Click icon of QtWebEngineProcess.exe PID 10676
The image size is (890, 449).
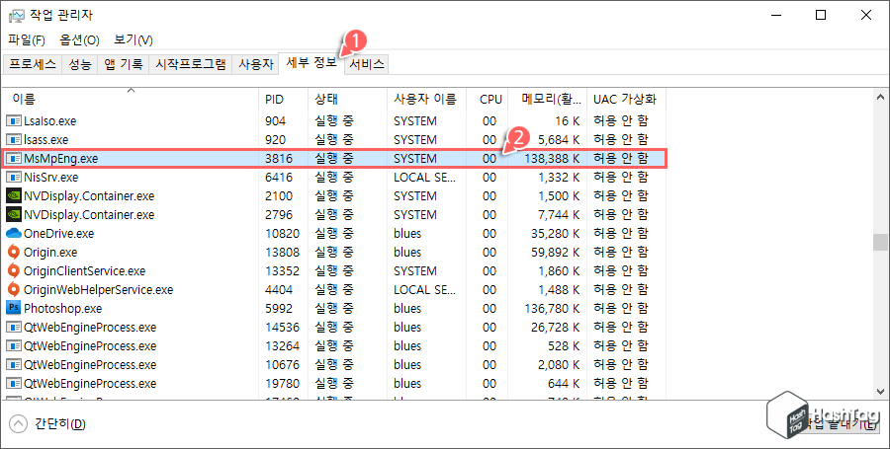[13, 364]
